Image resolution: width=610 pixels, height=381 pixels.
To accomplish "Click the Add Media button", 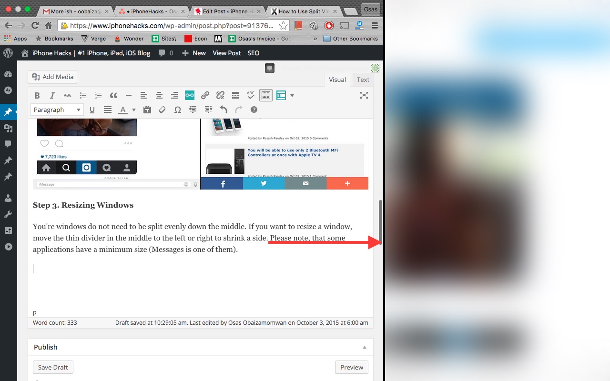I will 52,77.
